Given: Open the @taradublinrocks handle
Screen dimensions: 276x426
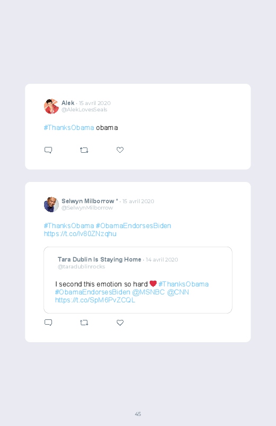Looking at the screenshot, I should (x=81, y=267).
